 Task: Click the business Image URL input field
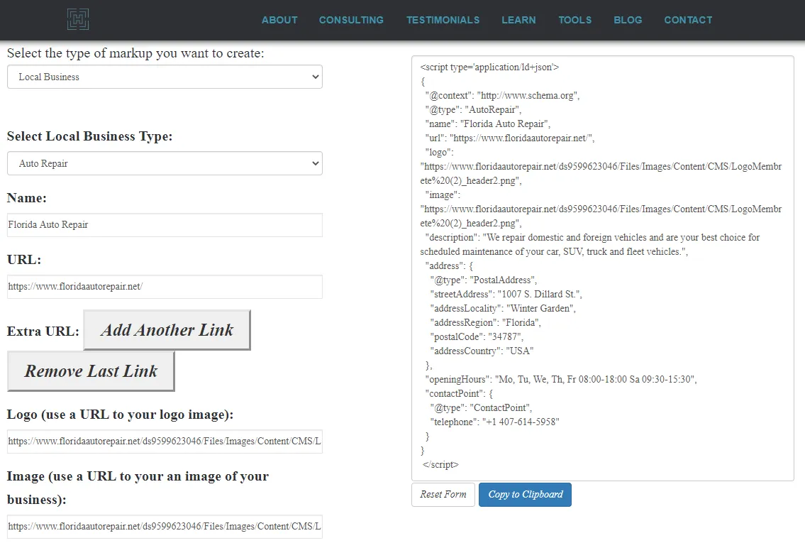point(165,527)
